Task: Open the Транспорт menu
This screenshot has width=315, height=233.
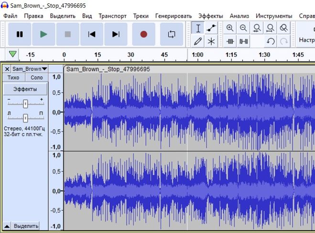Action: point(112,16)
